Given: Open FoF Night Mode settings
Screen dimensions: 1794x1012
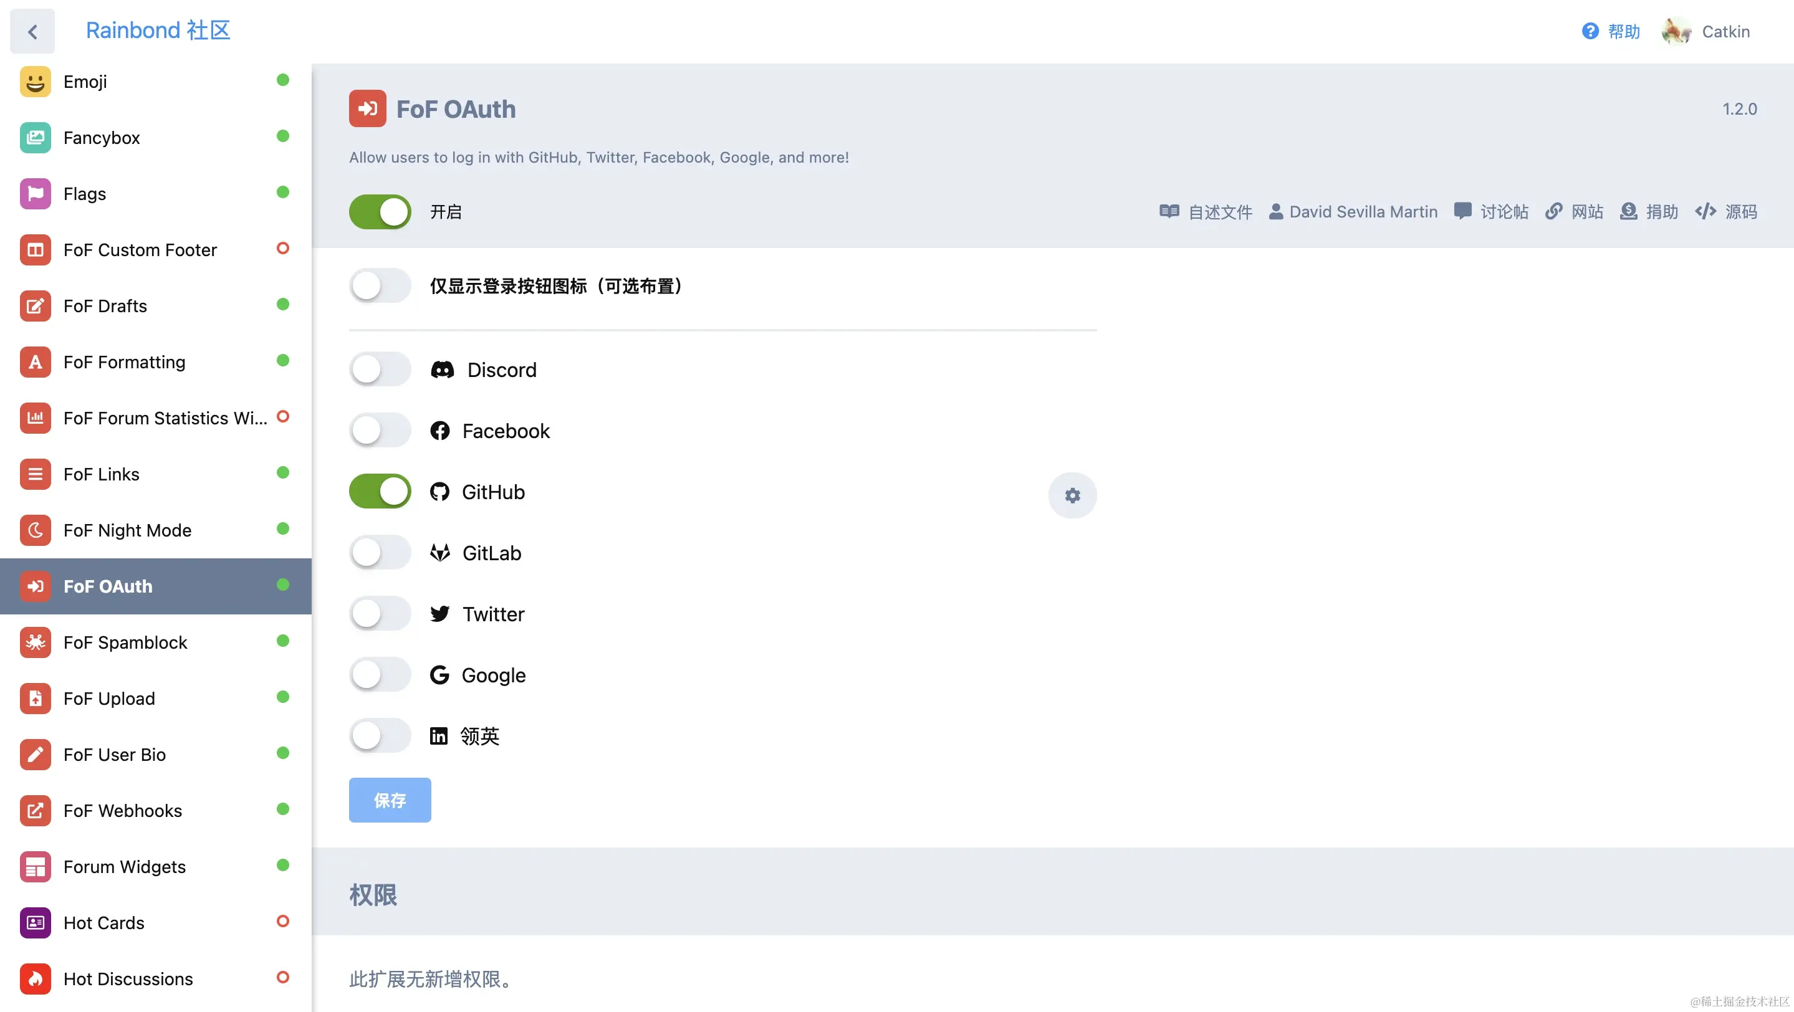Looking at the screenshot, I should coord(155,530).
